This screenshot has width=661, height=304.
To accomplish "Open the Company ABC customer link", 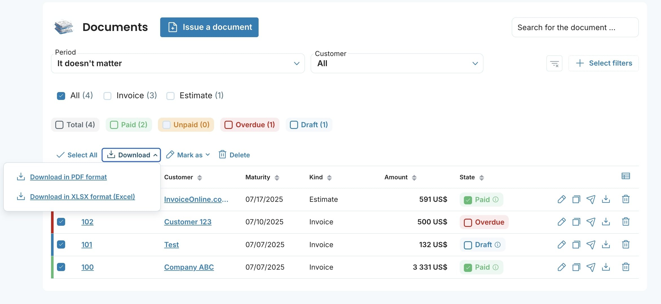I will [x=189, y=267].
